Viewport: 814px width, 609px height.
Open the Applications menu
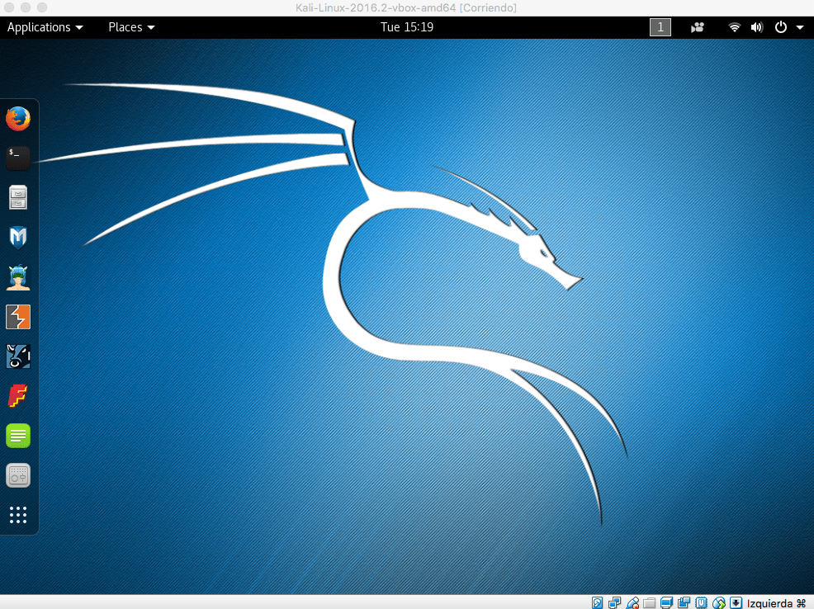(45, 27)
